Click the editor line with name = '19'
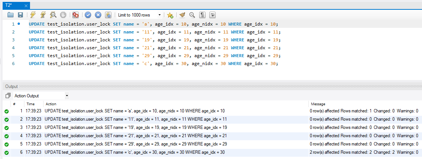422x159 pixels. [x=155, y=40]
